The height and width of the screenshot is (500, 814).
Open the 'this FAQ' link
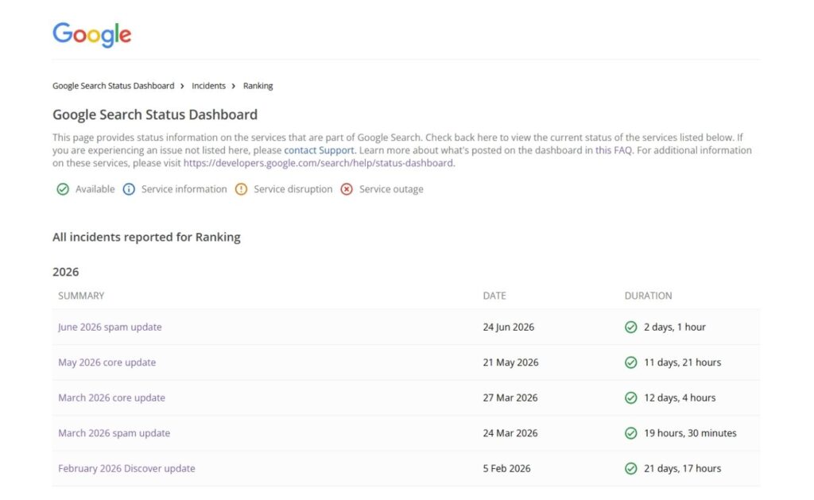614,150
